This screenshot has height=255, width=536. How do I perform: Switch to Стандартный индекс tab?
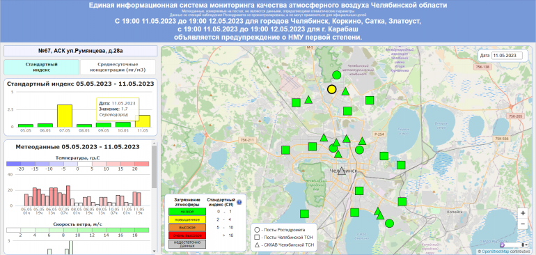pyautogui.click(x=41, y=67)
